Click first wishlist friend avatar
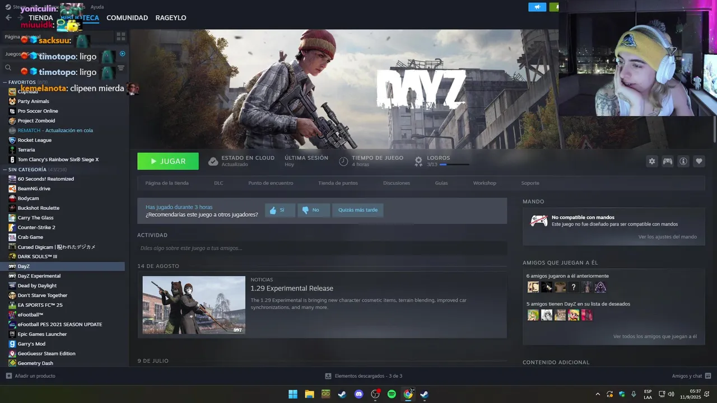717x403 pixels. [x=533, y=315]
